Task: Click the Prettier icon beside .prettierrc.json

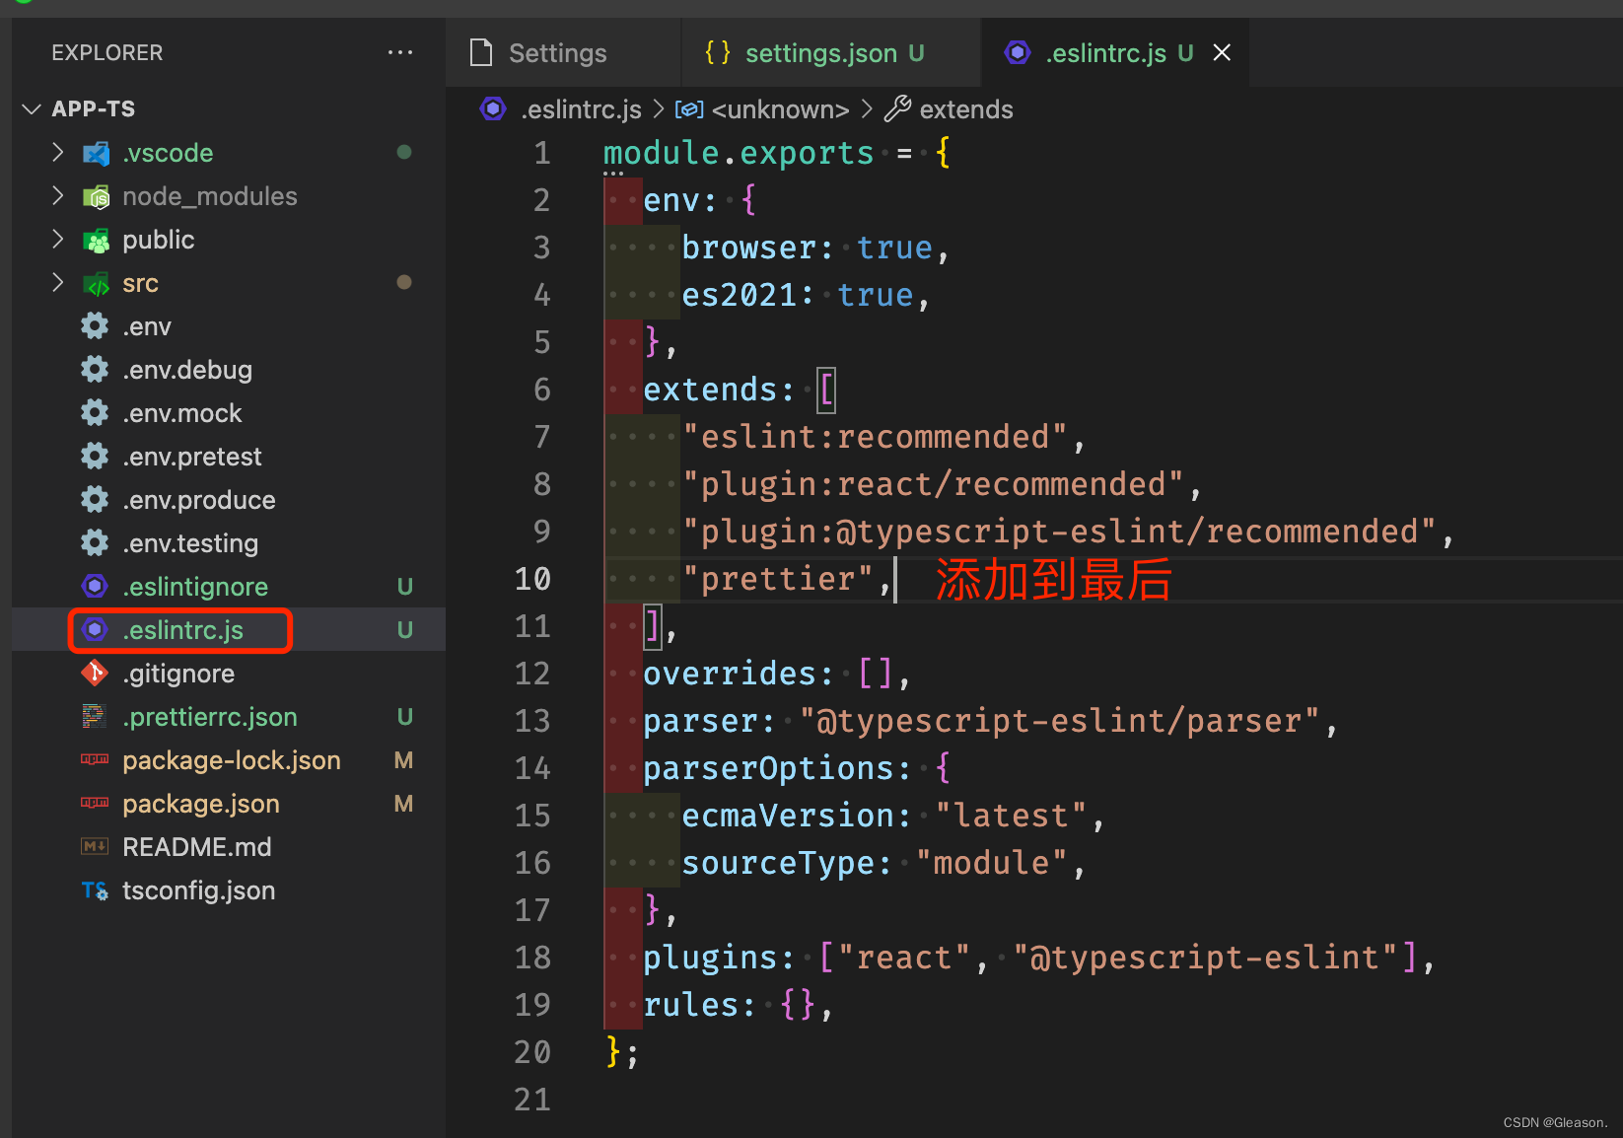Action: 95,717
